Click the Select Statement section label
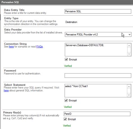The width and height of the screenshot is (133, 129). (15, 85)
